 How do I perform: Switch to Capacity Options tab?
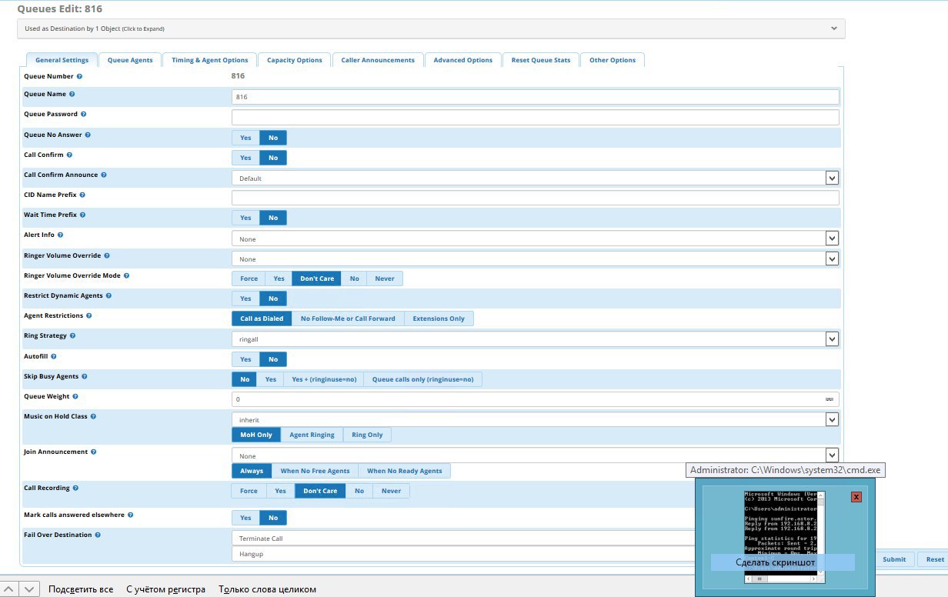point(295,60)
